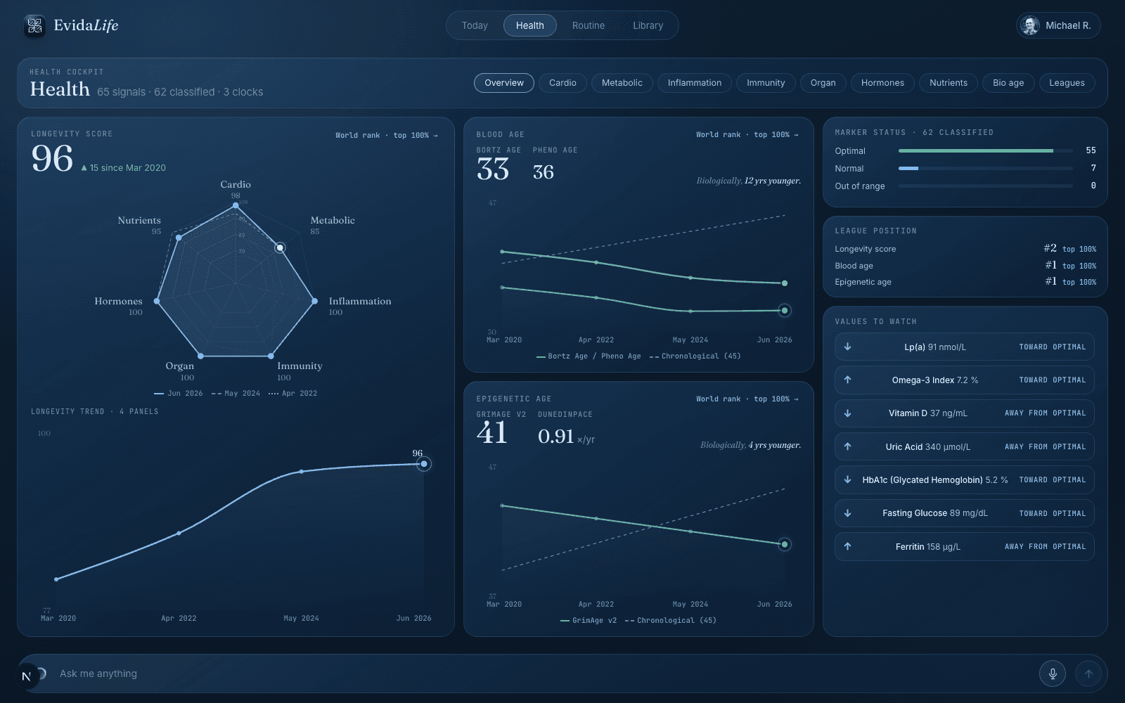Image resolution: width=1125 pixels, height=703 pixels.
Task: Click the Out of range status bar
Action: (x=986, y=186)
